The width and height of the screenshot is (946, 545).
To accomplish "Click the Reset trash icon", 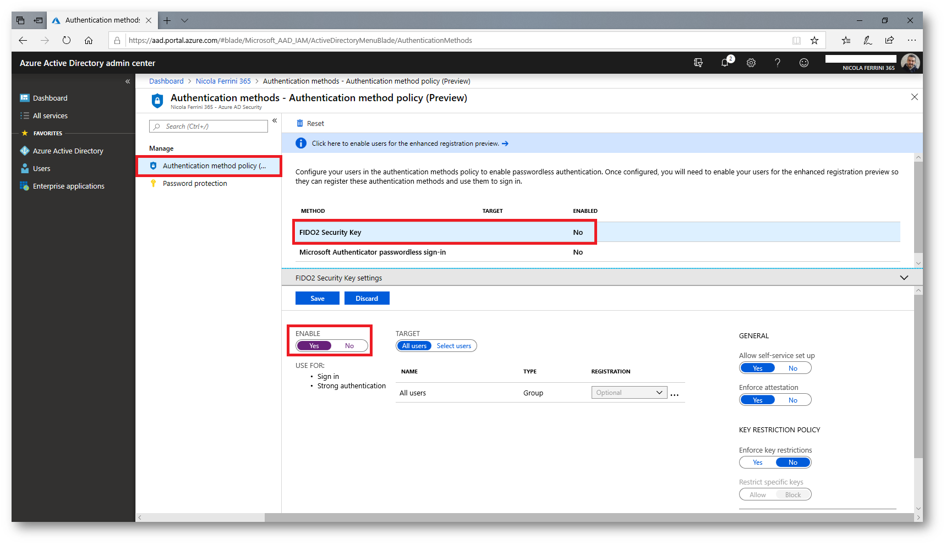I will pos(300,123).
